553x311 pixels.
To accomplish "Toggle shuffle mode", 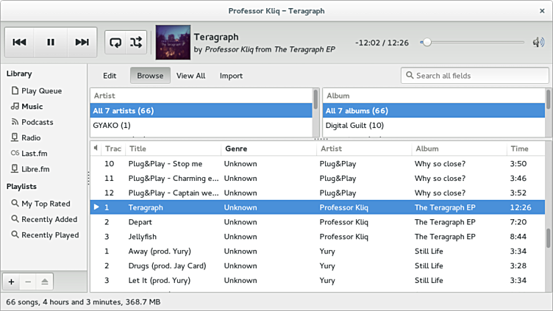I will 136,42.
